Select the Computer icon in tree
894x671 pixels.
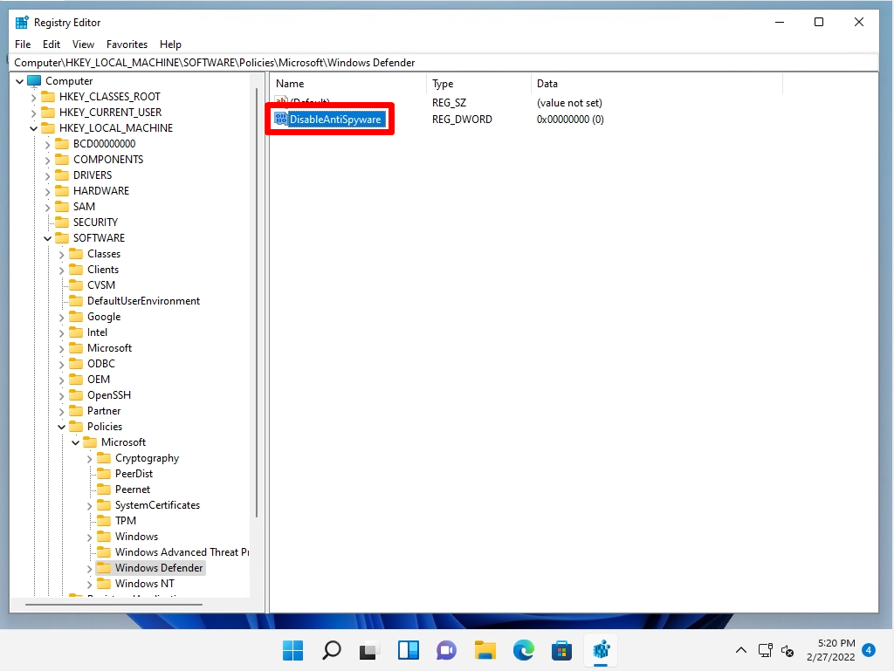[34, 81]
